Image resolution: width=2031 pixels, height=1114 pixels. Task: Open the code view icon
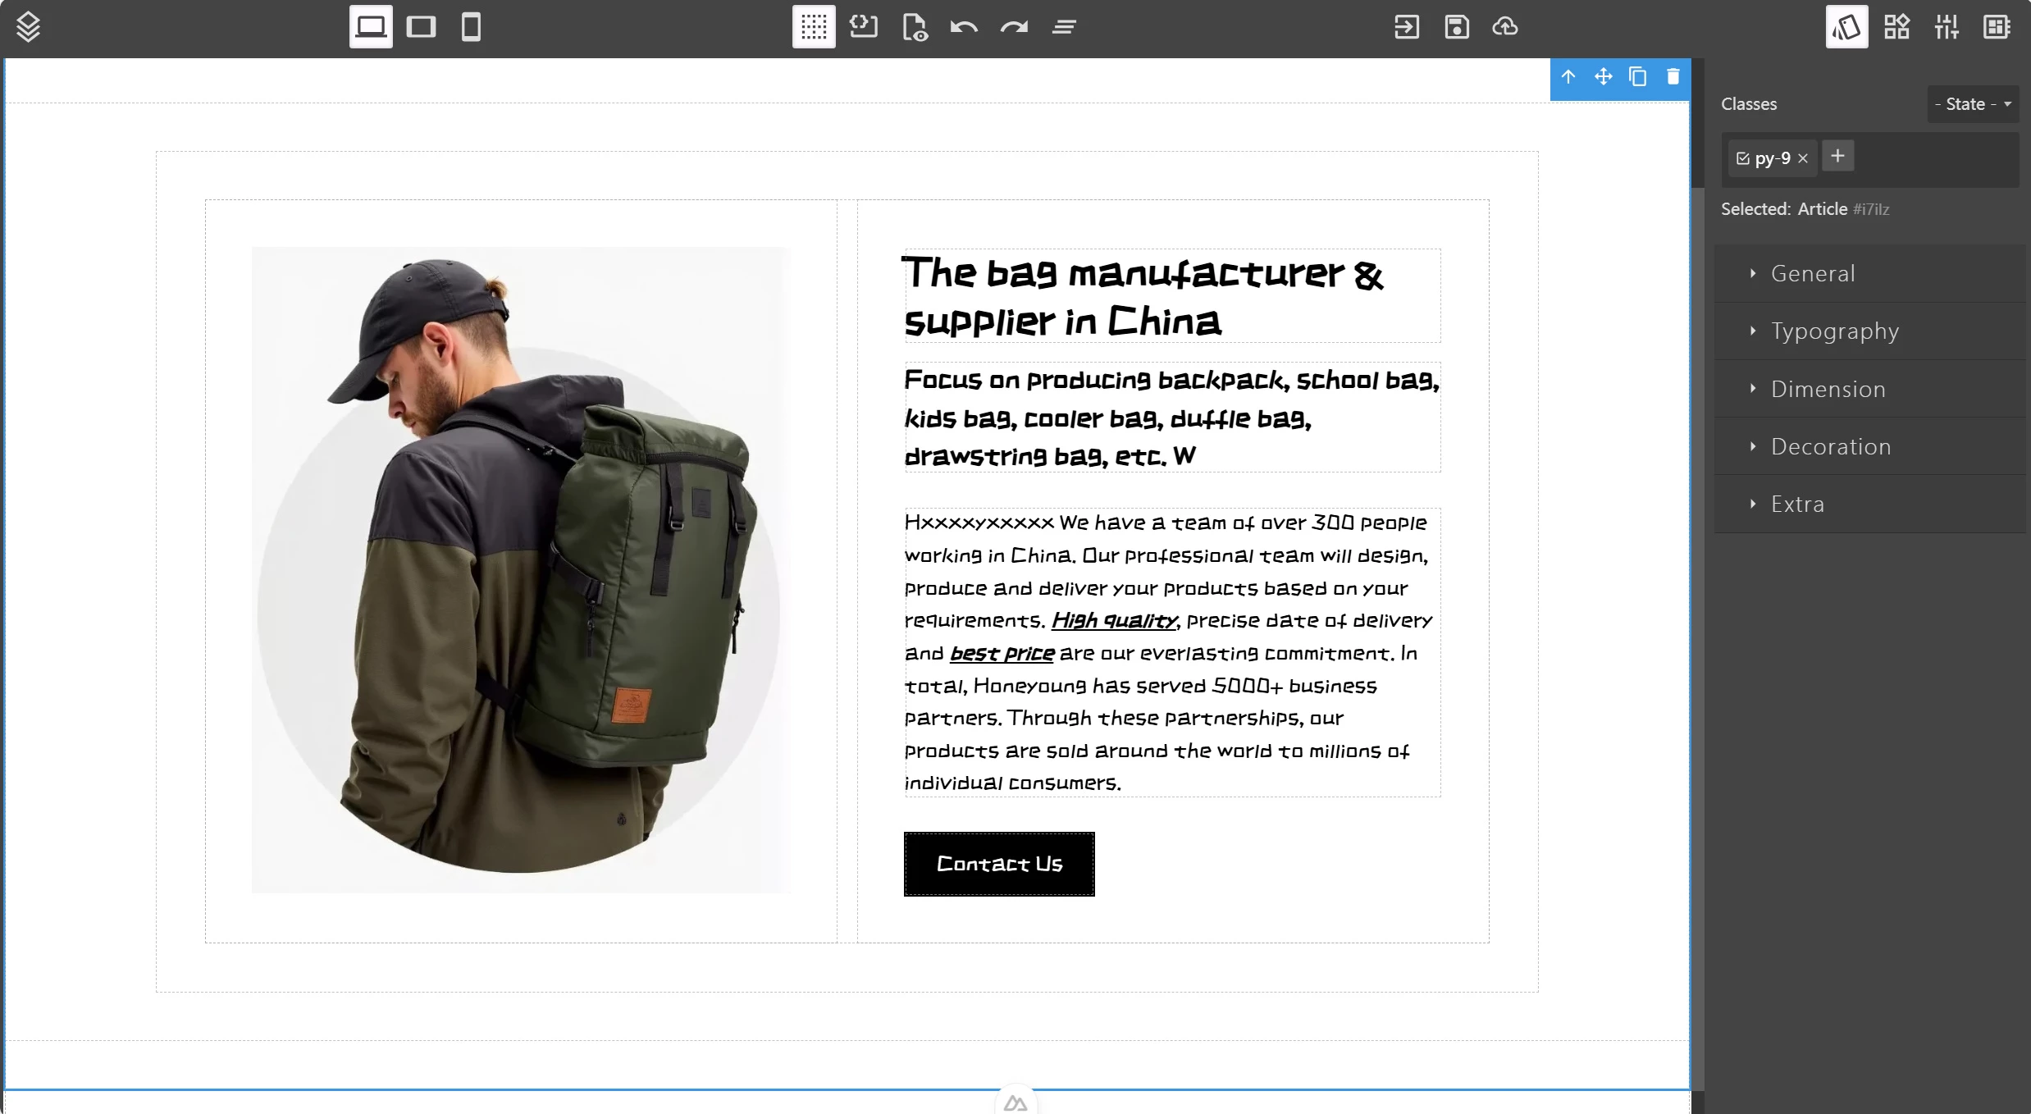point(864,27)
